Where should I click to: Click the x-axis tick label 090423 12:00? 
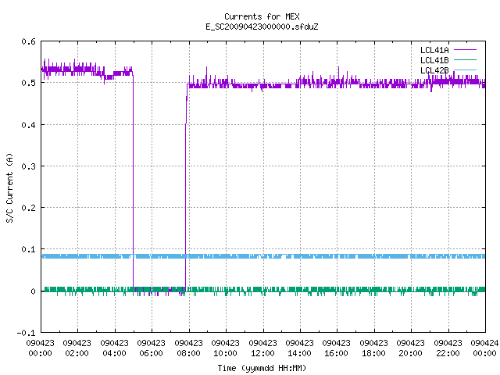click(262, 348)
